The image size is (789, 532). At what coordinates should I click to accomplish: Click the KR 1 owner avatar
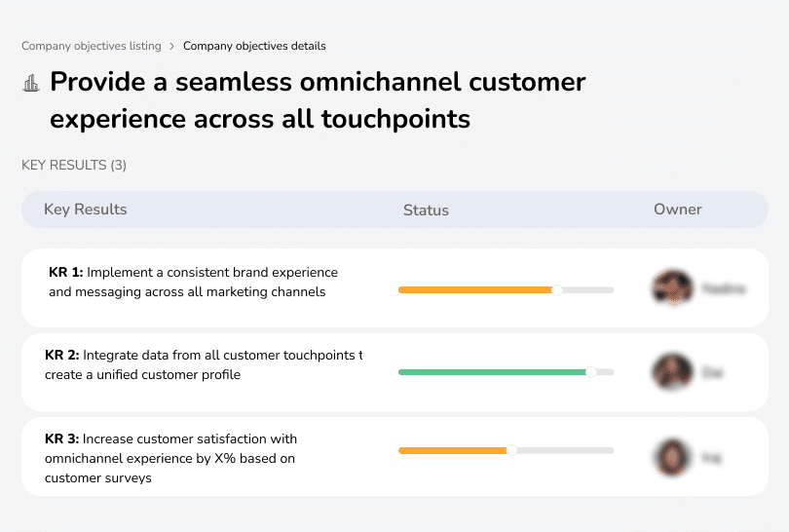pyautogui.click(x=672, y=288)
